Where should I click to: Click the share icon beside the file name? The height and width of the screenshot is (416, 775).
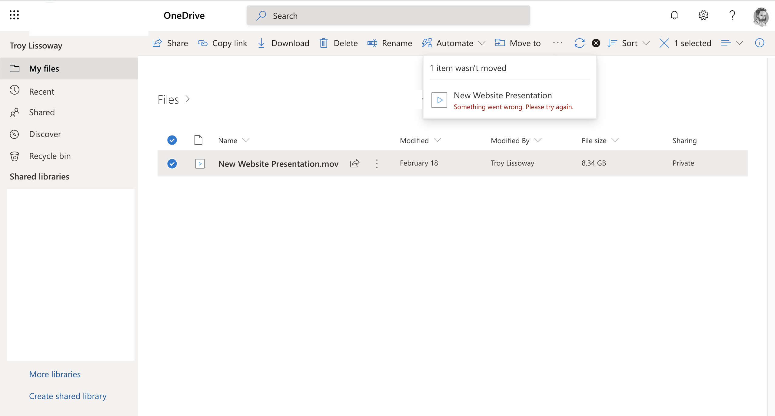click(354, 164)
